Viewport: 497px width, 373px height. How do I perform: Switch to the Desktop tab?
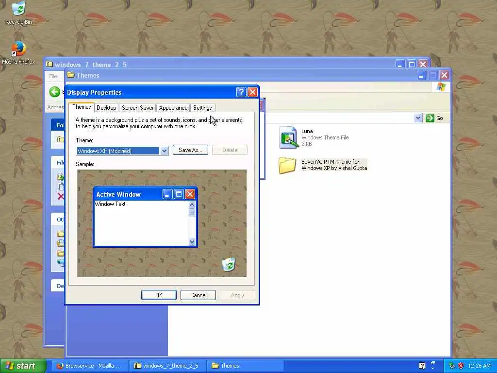coord(106,108)
